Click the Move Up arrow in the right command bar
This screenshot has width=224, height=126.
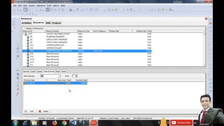pos(211,79)
